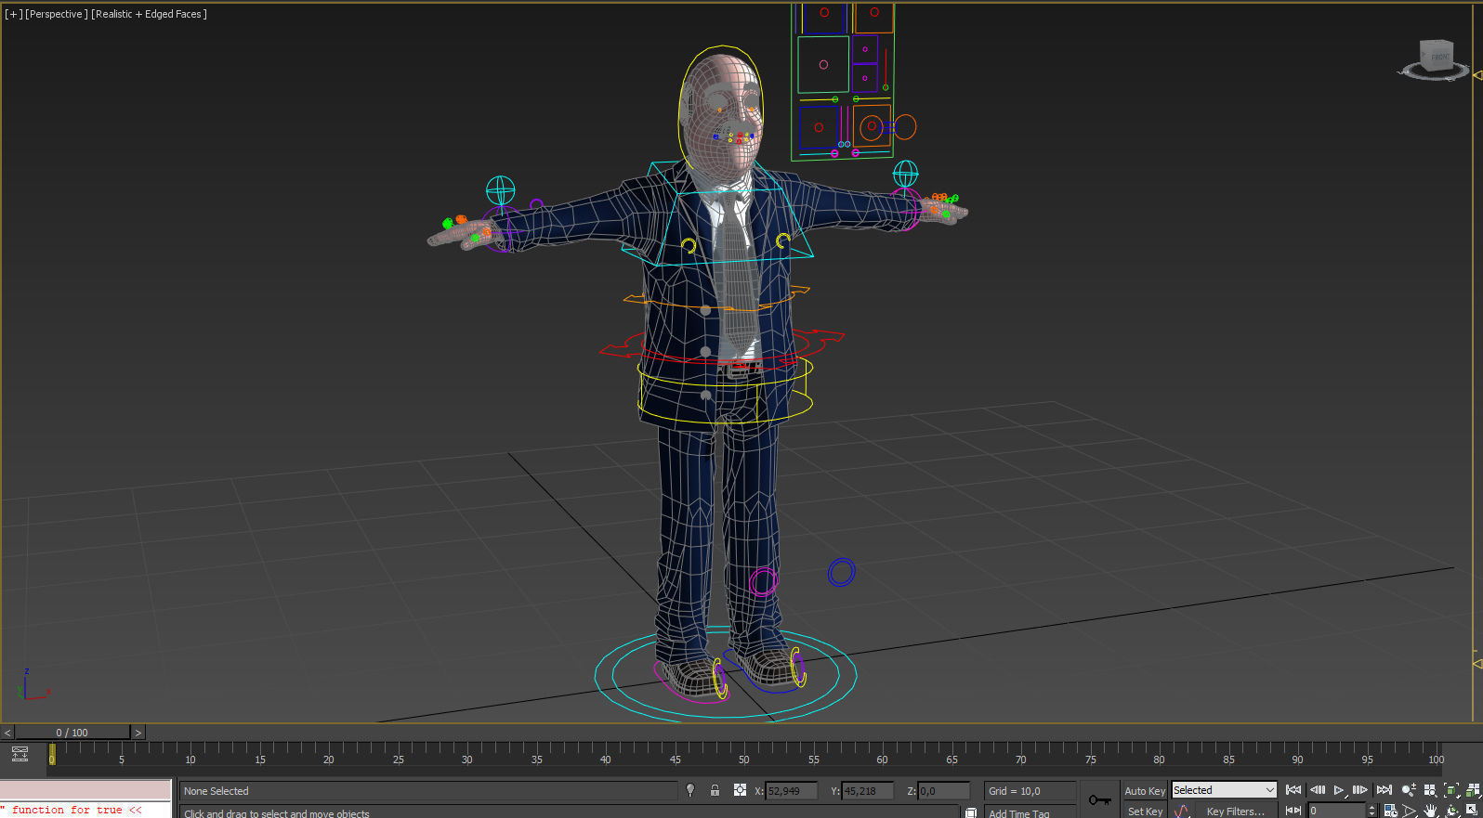Toggle Key Mode button
The height and width of the screenshot is (818, 1483).
[1293, 811]
